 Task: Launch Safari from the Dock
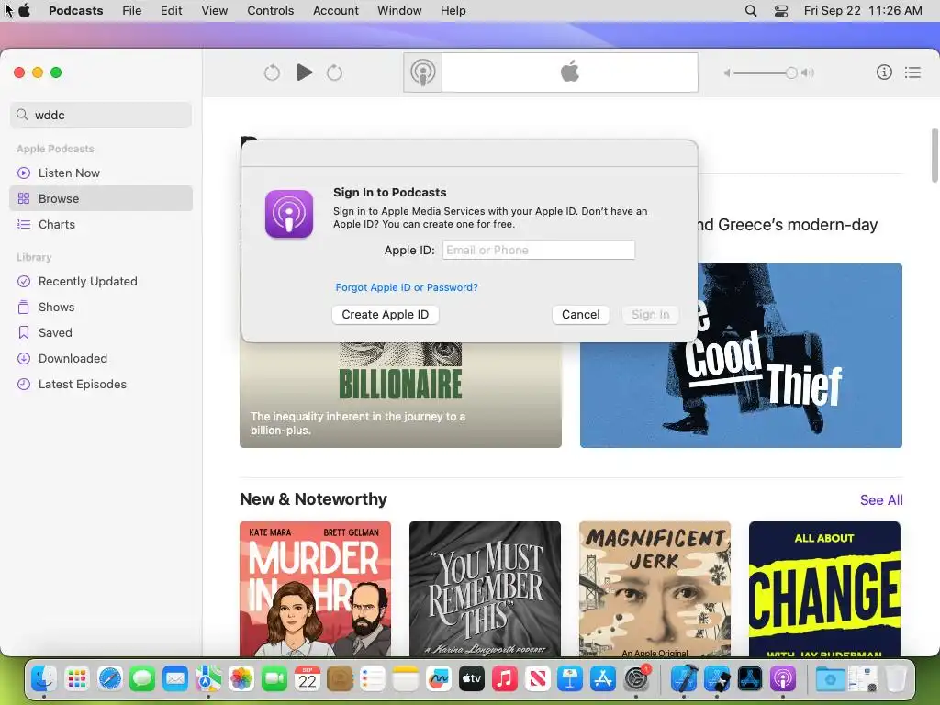tap(110, 678)
